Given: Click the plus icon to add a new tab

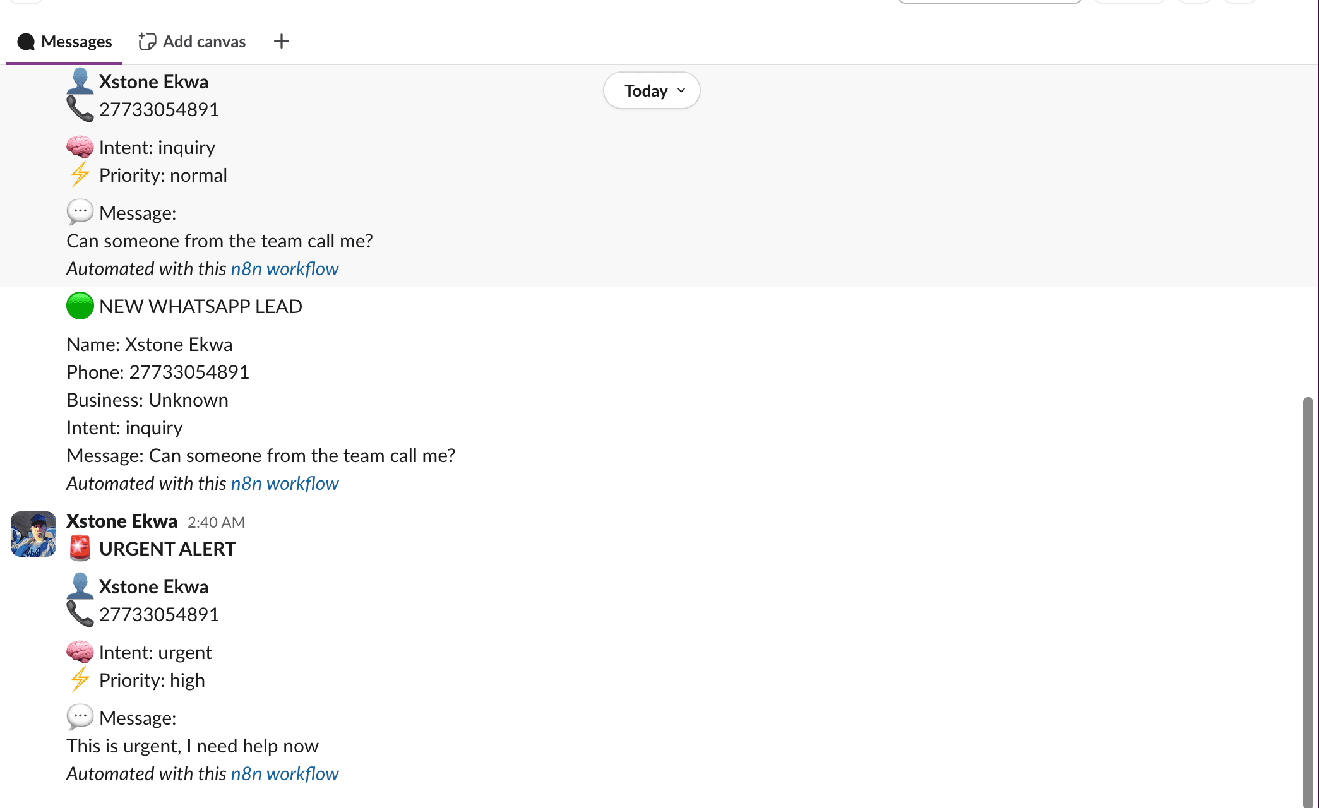Looking at the screenshot, I should [282, 41].
